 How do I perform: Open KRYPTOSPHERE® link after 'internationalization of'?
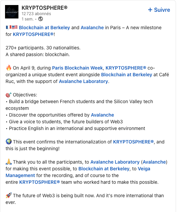point(133,142)
